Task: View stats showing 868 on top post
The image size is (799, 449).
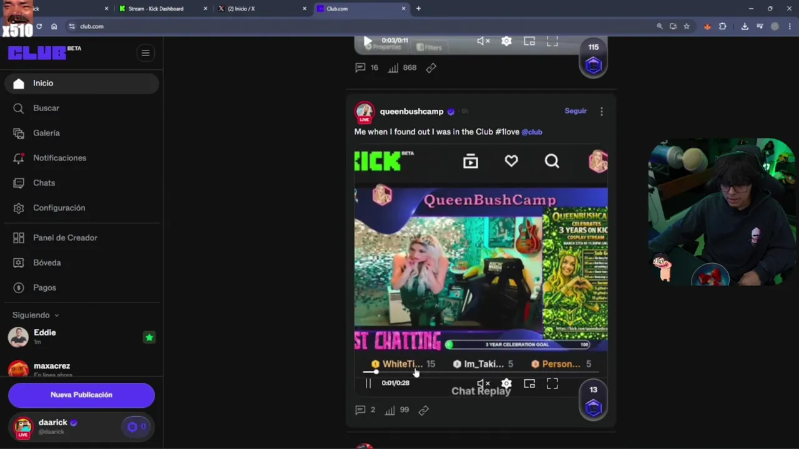Action: click(x=402, y=67)
